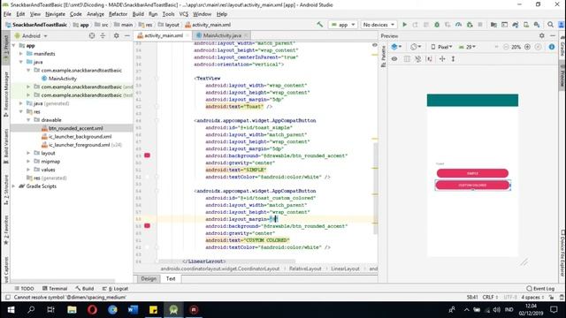Viewport: 566px width, 318px height.
Task: Click the Pan plus-arrows icon in the Preview toolbar
Action: pos(442,59)
